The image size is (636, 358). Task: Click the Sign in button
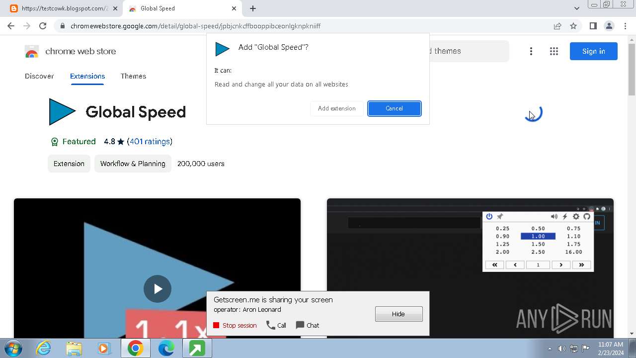pyautogui.click(x=594, y=51)
